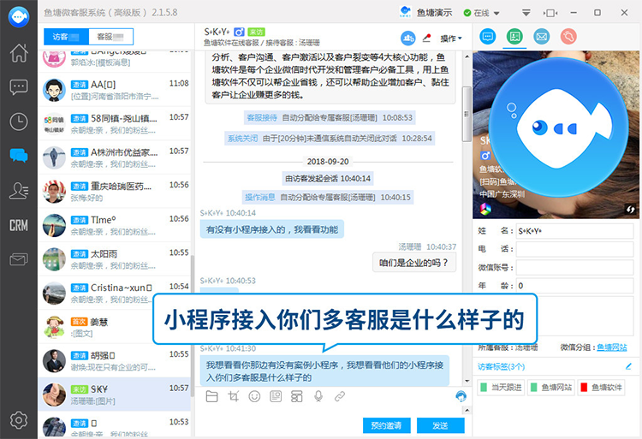The width and height of the screenshot is (642, 439).
Task: Open the green visitor profile tab icon
Action: 514,37
